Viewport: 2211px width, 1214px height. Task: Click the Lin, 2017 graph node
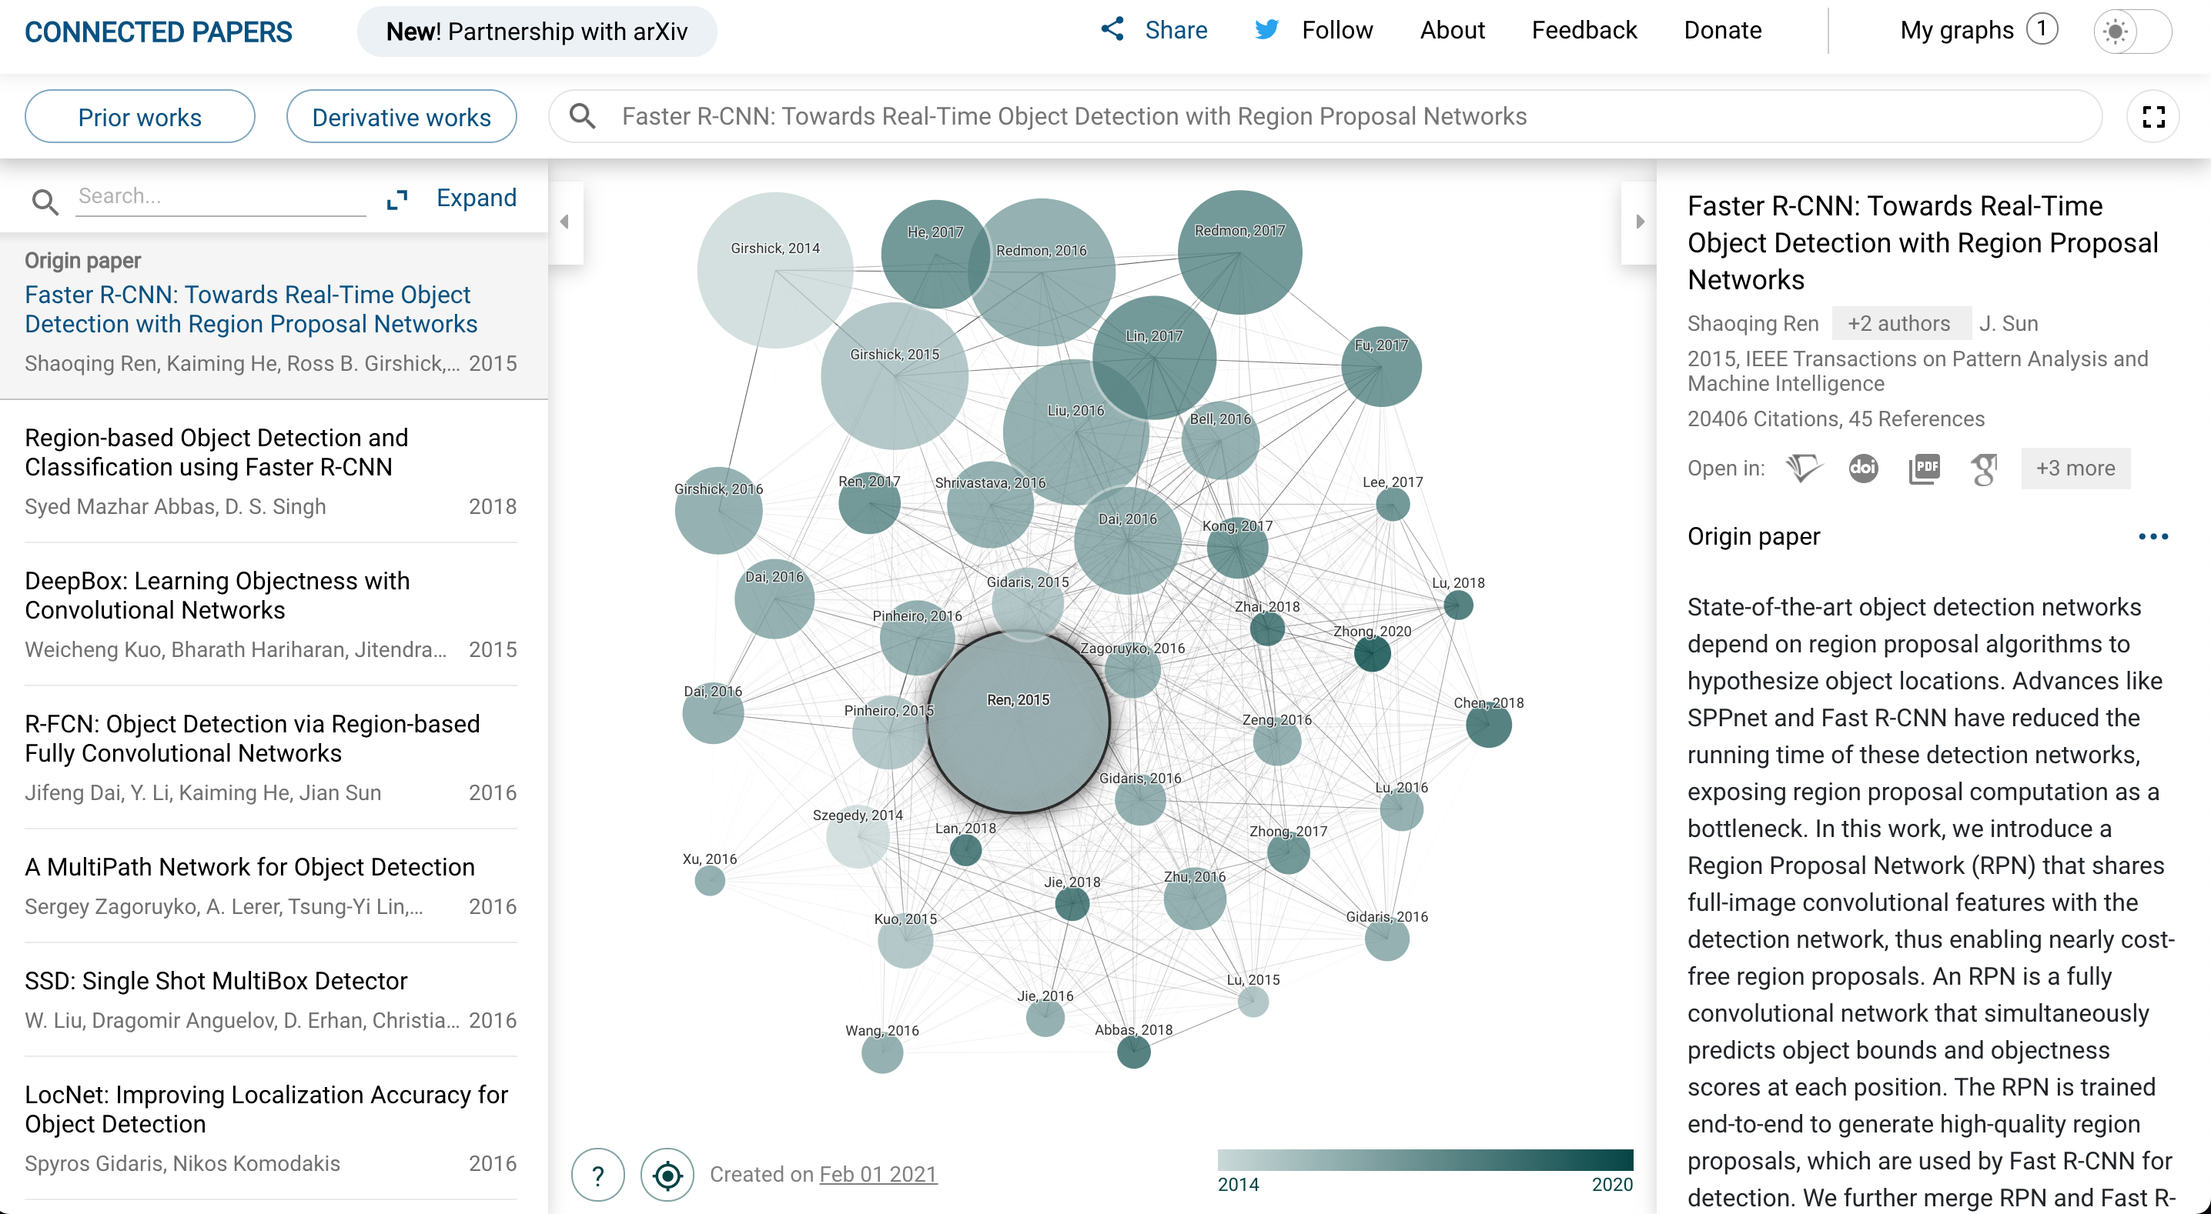pos(1155,358)
